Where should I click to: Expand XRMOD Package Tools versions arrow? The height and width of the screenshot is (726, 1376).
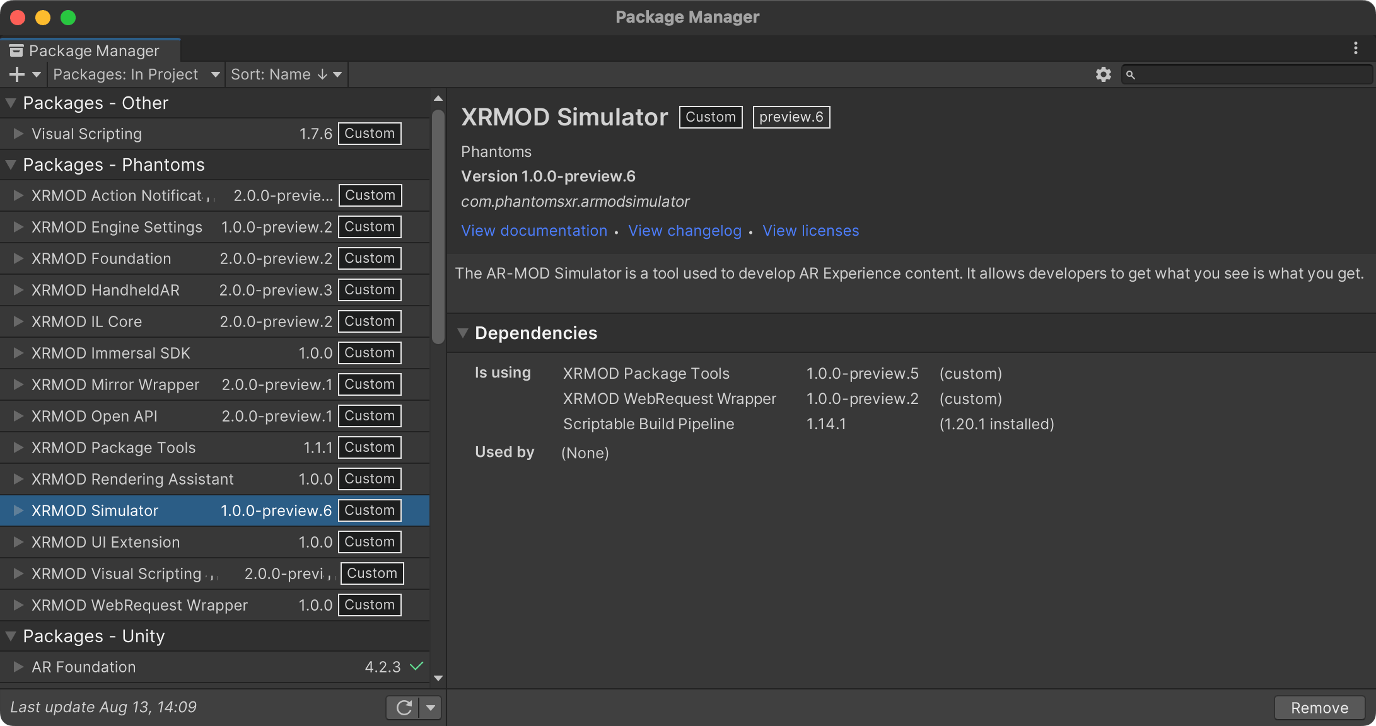18,447
